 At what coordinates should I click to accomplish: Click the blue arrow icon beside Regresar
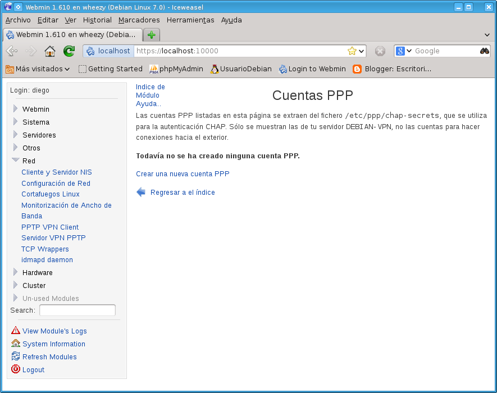point(141,192)
